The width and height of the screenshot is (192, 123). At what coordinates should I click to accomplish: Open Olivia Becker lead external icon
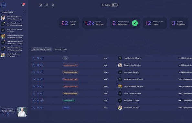pos(41,65)
